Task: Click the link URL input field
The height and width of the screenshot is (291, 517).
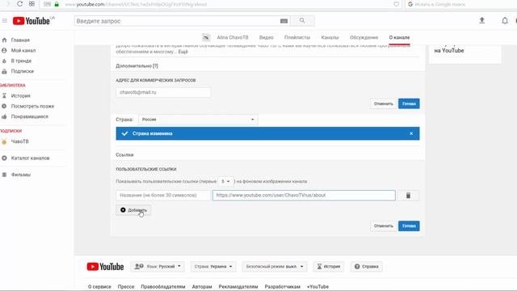Action: [304, 196]
